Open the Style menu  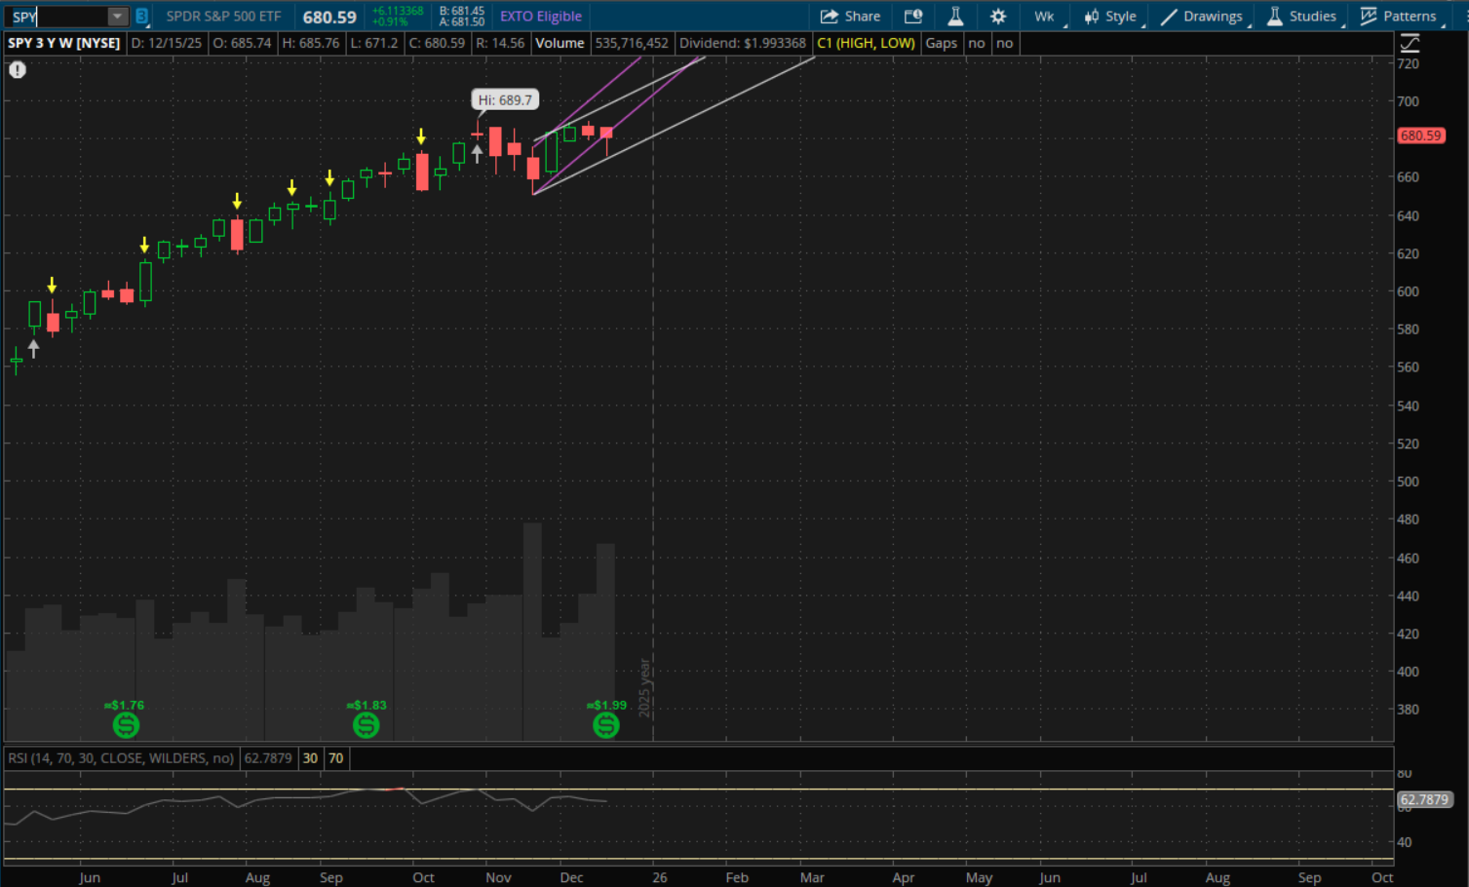point(1110,17)
